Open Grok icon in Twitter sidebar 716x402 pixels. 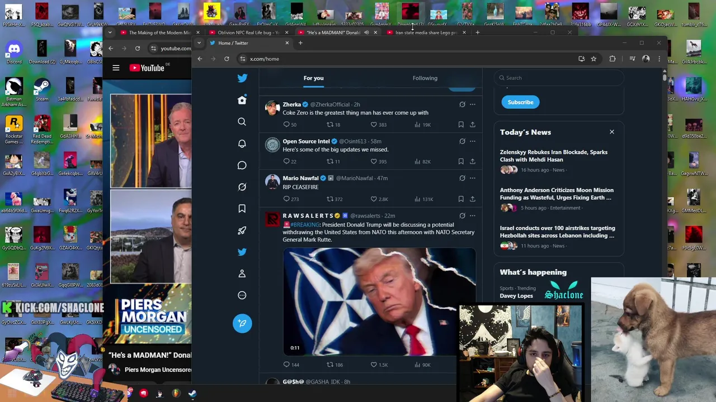[242, 187]
